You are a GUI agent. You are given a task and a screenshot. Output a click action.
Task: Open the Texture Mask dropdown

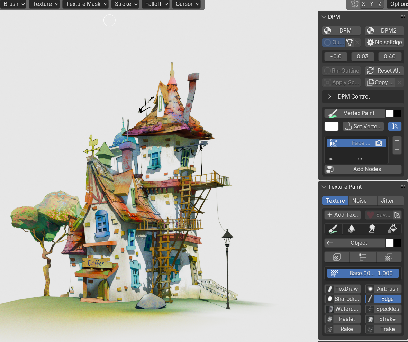pyautogui.click(x=86, y=4)
